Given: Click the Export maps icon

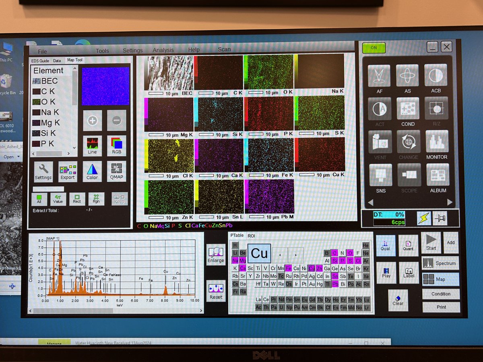Looking at the screenshot, I should point(68,172).
